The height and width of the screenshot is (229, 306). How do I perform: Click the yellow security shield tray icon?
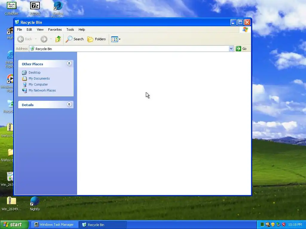point(273,225)
